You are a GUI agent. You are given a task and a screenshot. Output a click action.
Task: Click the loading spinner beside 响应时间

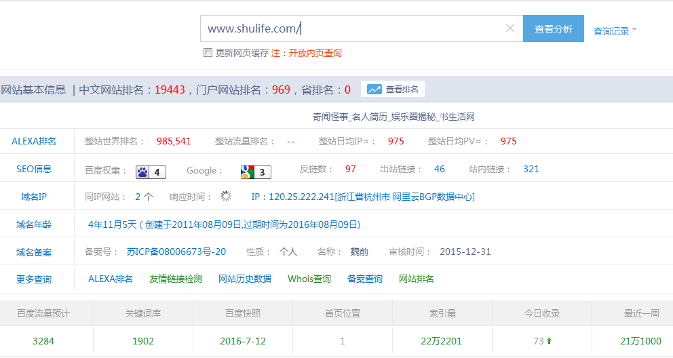click(226, 197)
